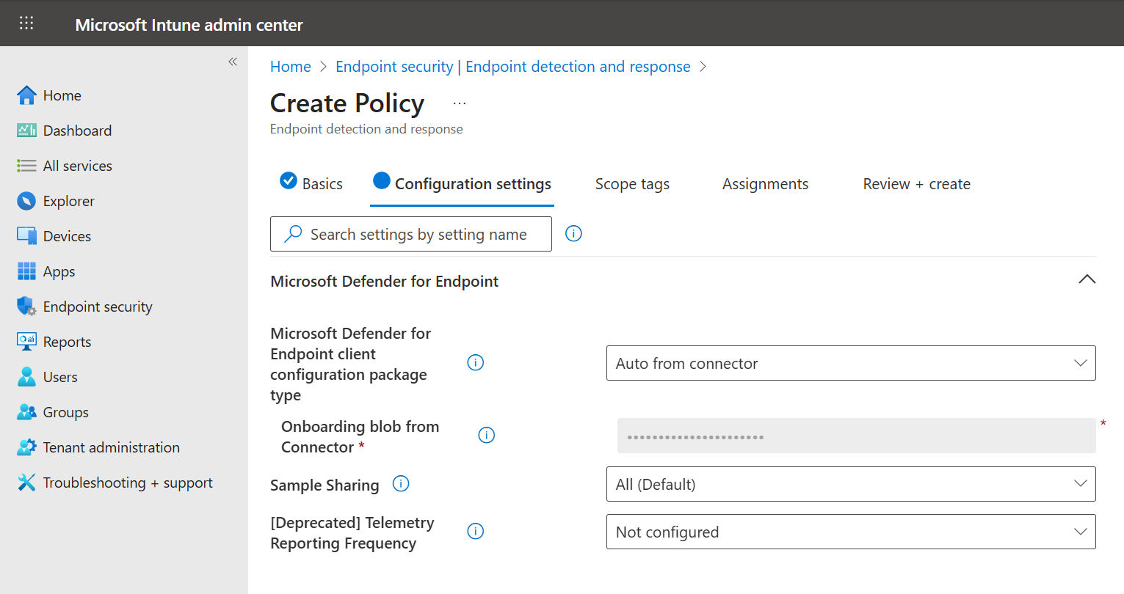Viewport: 1124px width, 594px height.
Task: Open the ellipsis menu beside Create Policy
Action: point(460,103)
